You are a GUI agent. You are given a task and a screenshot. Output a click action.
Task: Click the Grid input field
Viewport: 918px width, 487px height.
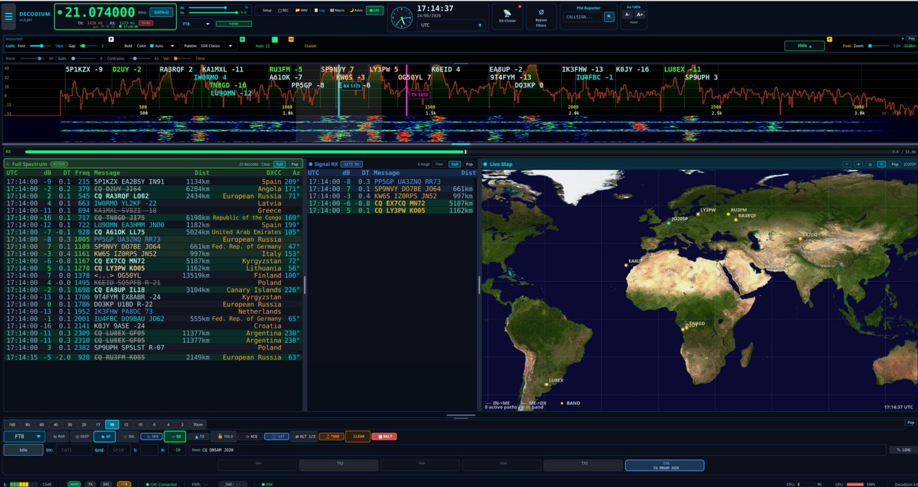coord(119,450)
